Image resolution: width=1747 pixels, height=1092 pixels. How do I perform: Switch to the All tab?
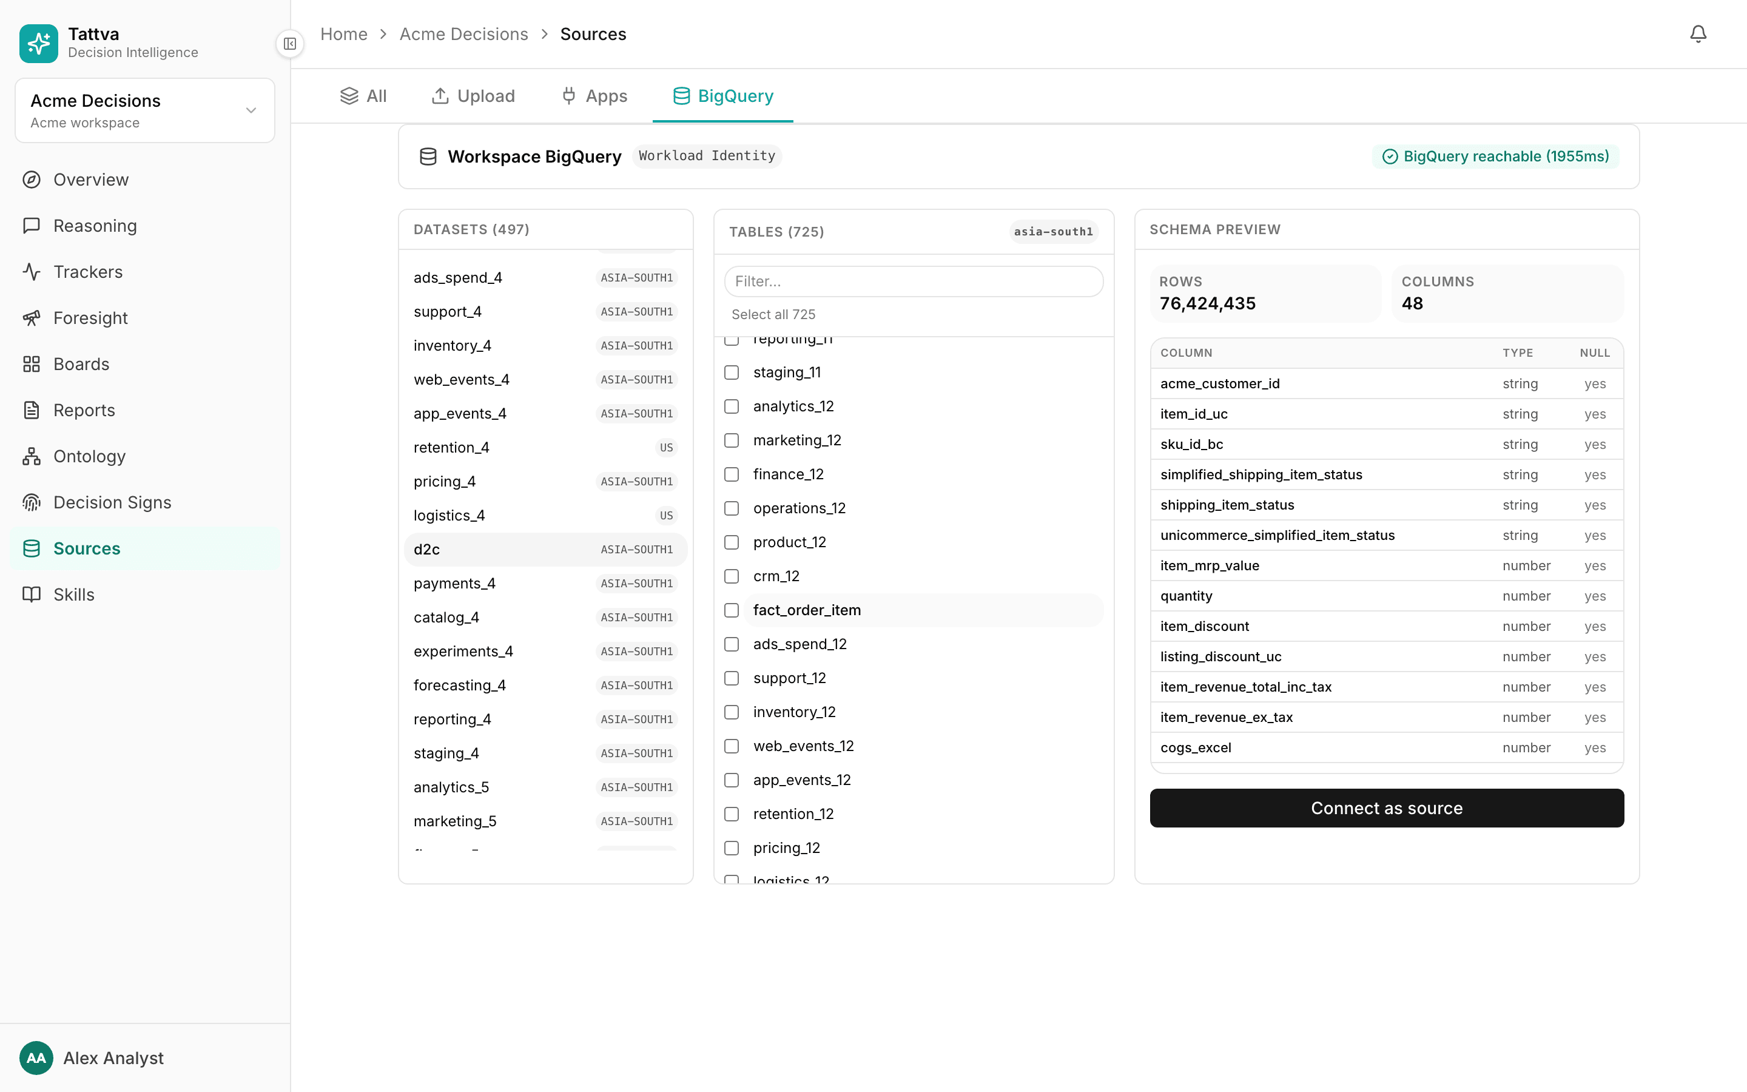pos(363,96)
